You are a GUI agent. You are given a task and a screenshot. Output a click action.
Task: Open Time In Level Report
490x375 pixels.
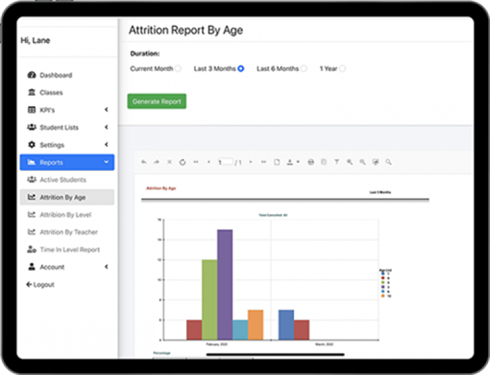coord(67,249)
